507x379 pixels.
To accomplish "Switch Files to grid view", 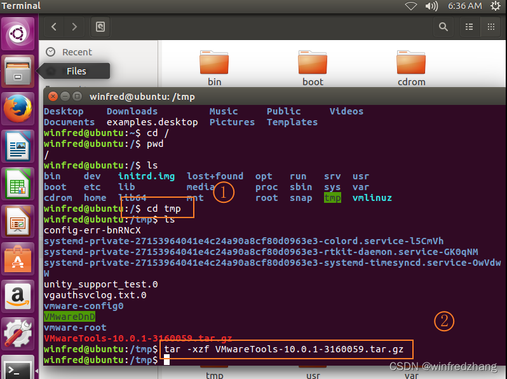I will coord(491,27).
